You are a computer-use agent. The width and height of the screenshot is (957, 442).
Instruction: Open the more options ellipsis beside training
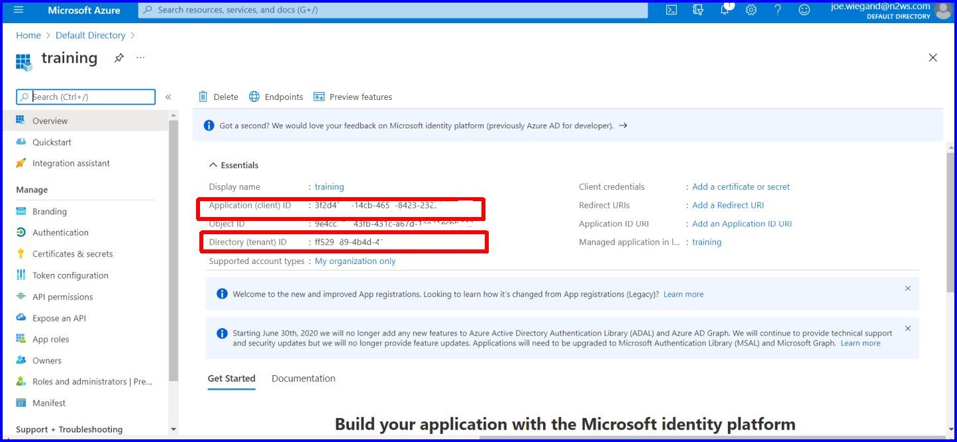point(140,58)
